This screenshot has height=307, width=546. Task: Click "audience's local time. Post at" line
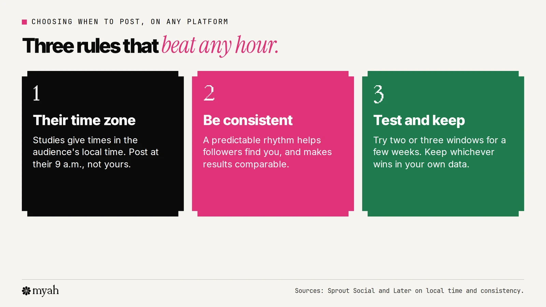click(x=96, y=152)
